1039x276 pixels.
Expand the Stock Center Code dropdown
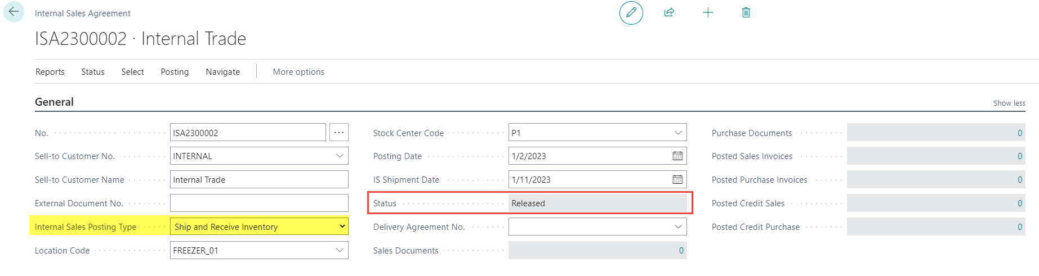point(678,133)
